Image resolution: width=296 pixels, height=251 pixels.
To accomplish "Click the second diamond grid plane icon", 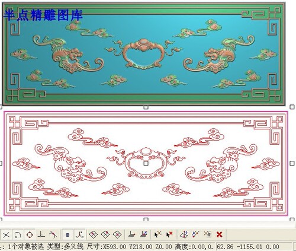I will pos(105,235).
